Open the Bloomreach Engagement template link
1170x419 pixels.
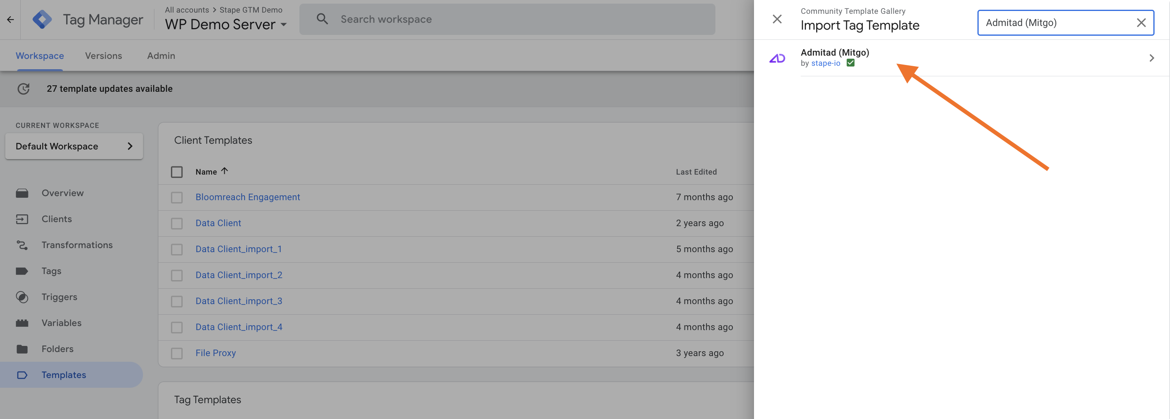[x=248, y=197]
